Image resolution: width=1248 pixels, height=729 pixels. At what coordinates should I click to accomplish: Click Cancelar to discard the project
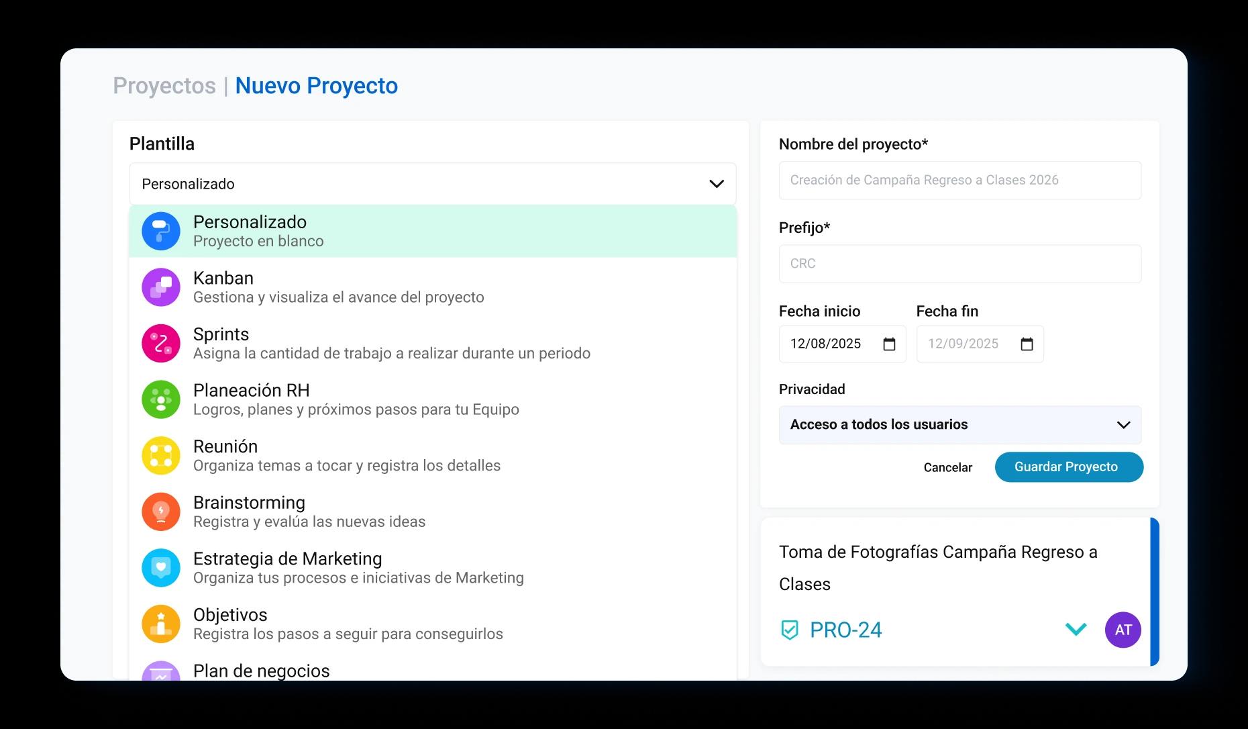click(947, 467)
